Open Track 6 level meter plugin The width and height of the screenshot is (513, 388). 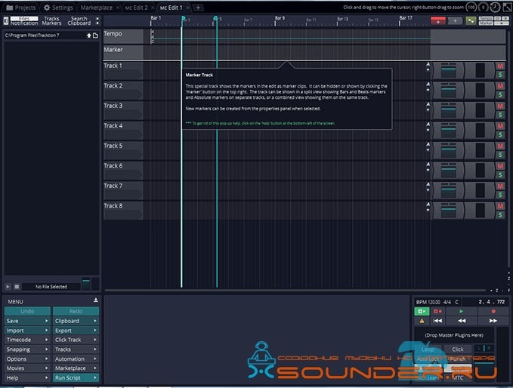click(480, 171)
